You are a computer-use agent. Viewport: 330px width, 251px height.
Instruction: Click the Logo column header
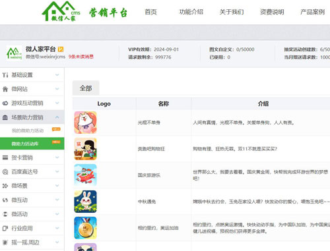[104, 103]
